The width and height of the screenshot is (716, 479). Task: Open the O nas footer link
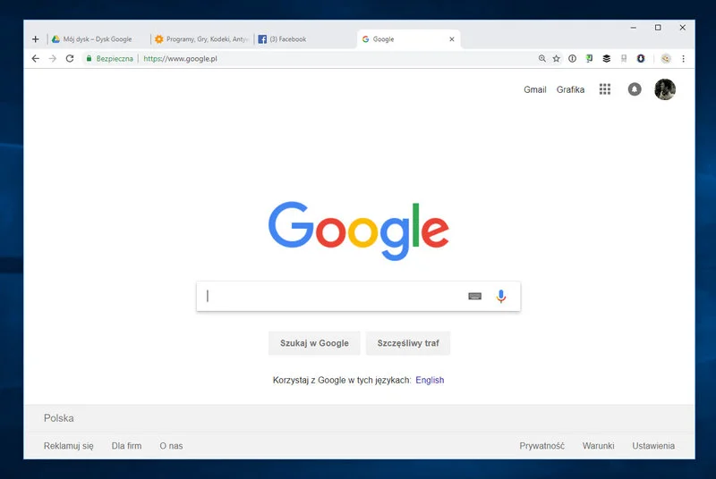click(x=171, y=446)
